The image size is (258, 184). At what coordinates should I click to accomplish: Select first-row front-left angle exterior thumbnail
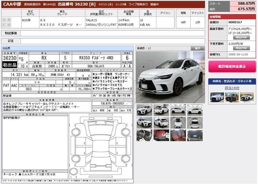tap(144, 110)
